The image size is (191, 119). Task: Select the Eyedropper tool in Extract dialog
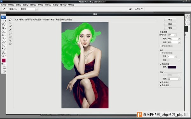coord(10,30)
